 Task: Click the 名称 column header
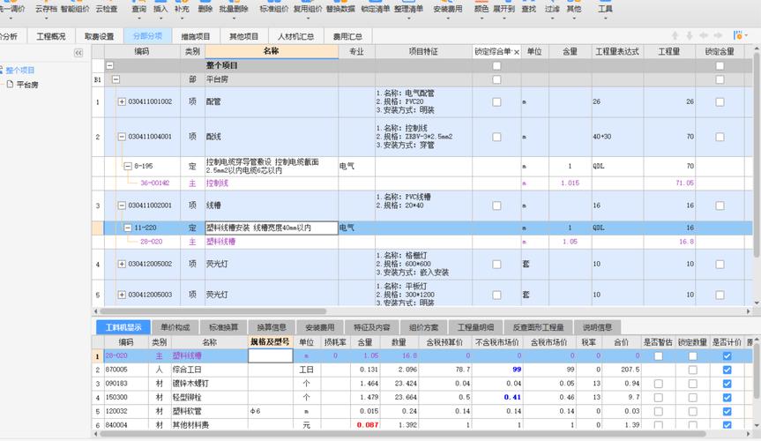click(271, 52)
